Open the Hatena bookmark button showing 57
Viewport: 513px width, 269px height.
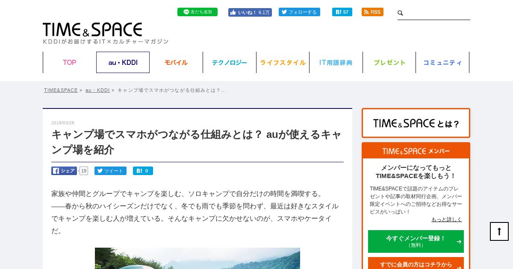(342, 12)
